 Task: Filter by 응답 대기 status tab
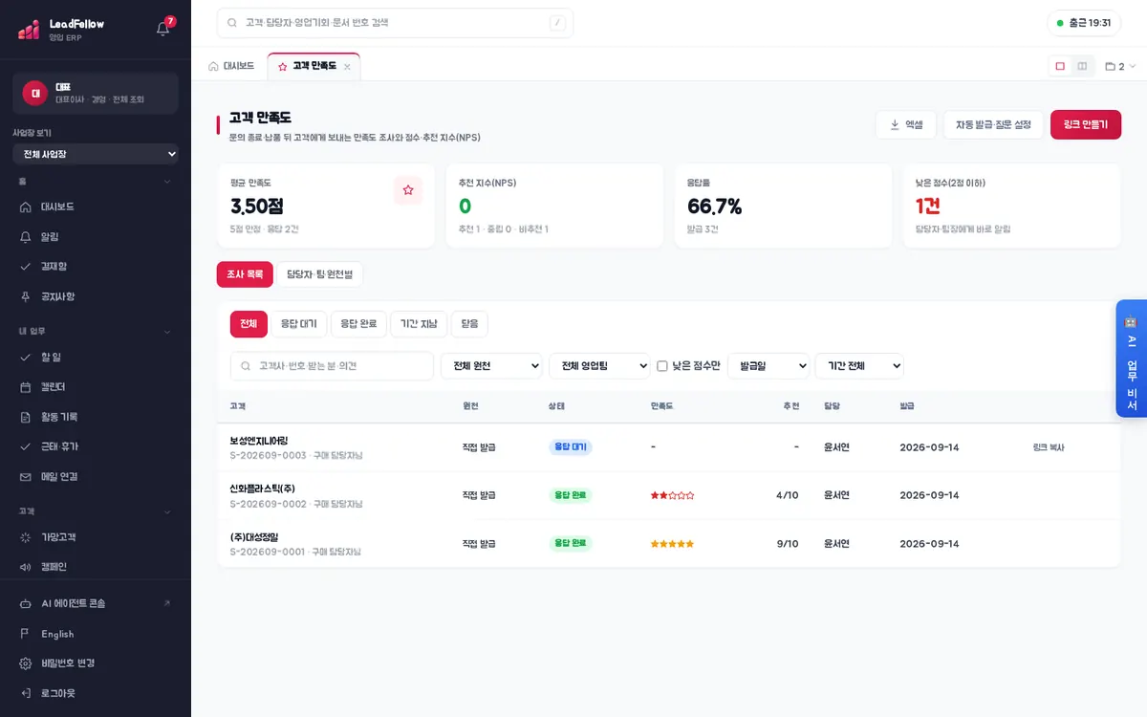coord(298,324)
